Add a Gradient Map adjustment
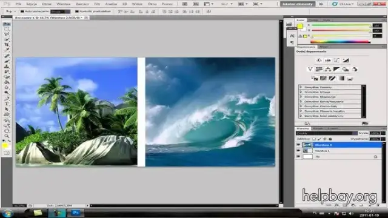 click(x=341, y=78)
